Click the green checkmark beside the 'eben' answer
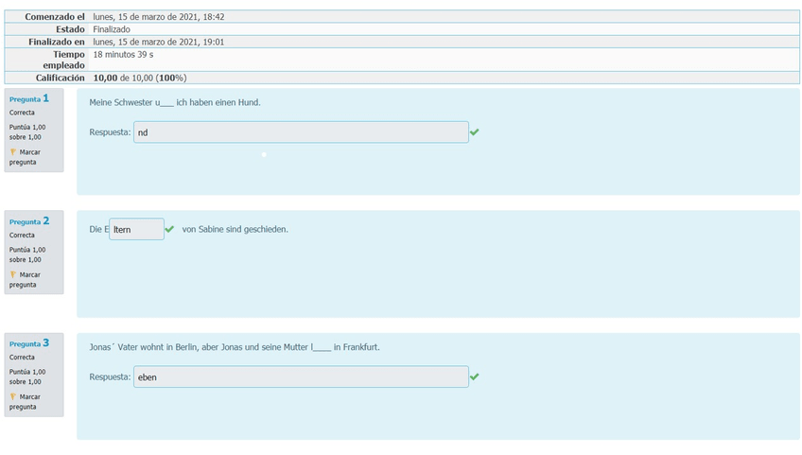 [474, 376]
